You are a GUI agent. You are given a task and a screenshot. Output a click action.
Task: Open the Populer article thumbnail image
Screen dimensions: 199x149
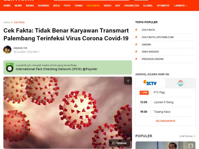coord(165,145)
